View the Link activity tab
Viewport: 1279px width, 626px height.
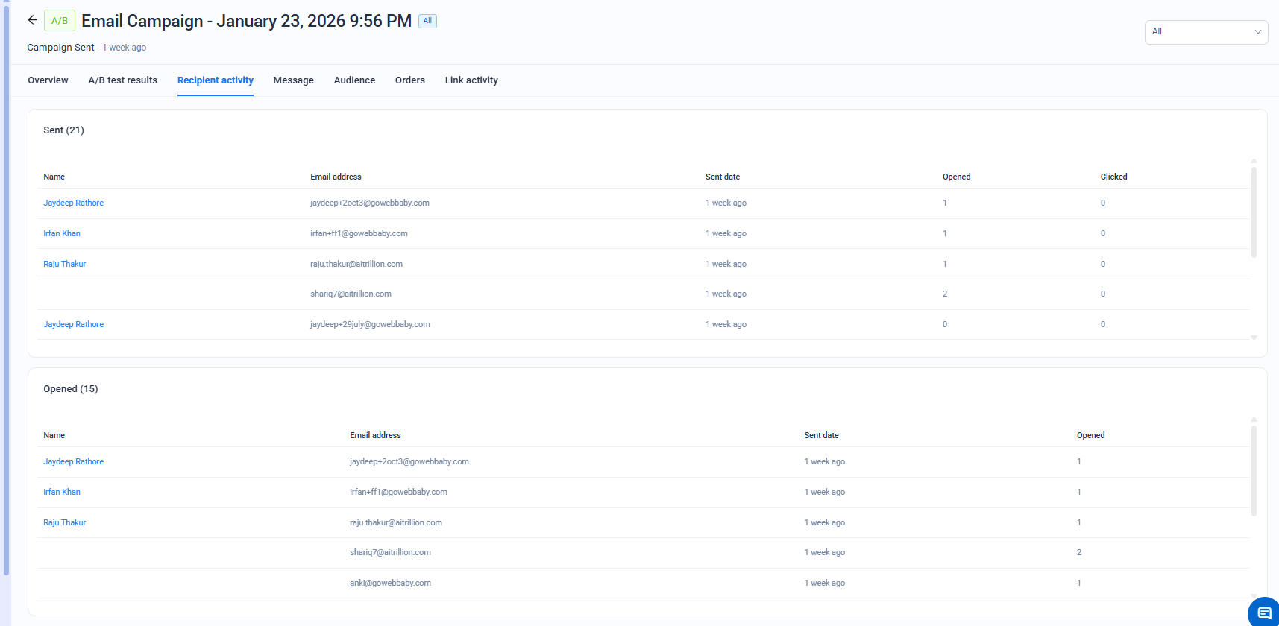(x=471, y=80)
